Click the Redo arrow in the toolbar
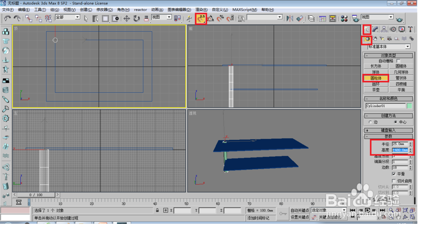This screenshot has width=424, height=228. tap(17, 18)
